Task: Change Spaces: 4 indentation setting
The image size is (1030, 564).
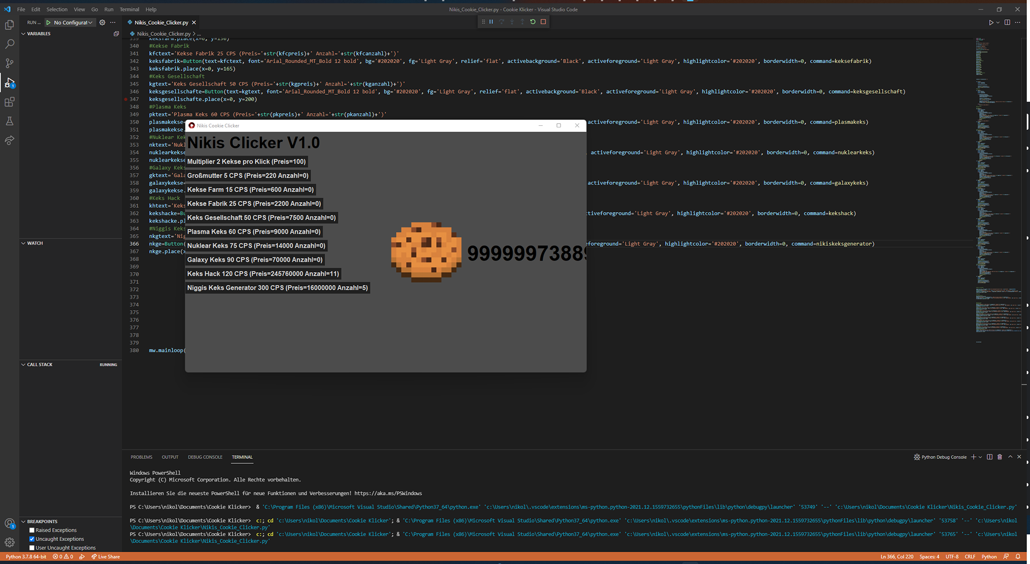Action: pyautogui.click(x=929, y=557)
